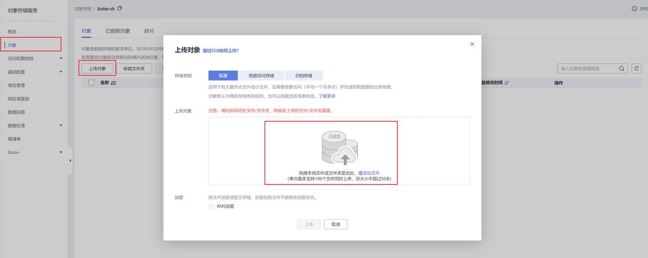
Task: Click the 新建文件夹 button
Action: tap(134, 68)
